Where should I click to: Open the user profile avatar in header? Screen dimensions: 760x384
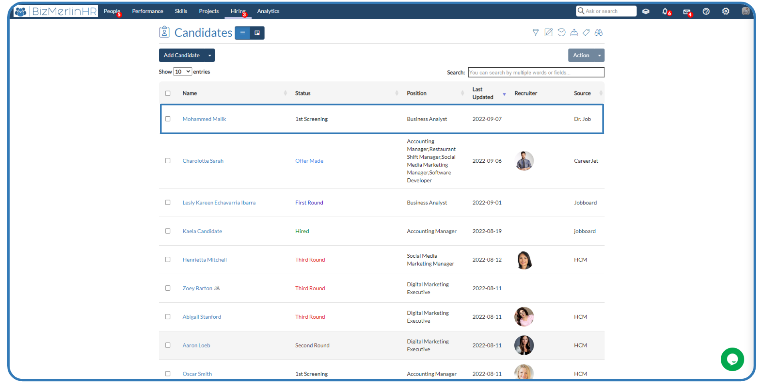(x=746, y=11)
